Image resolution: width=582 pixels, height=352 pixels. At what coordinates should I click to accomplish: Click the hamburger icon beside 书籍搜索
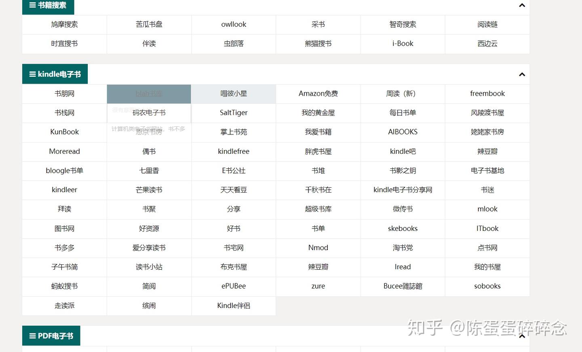32,5
